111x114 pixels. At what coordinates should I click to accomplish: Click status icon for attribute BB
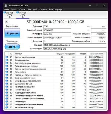[x=7, y=87]
